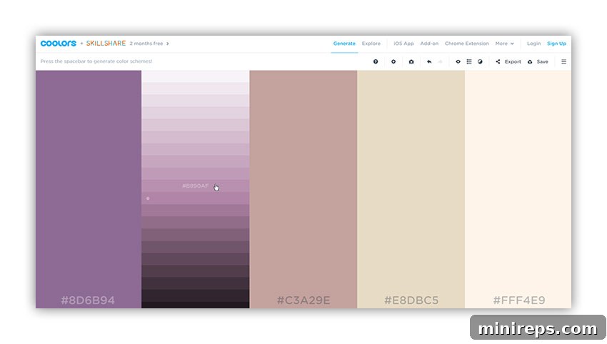
Task: Switch to the Explore tab
Action: 371,44
